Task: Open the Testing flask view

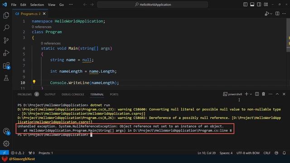Action: [x=6, y=78]
